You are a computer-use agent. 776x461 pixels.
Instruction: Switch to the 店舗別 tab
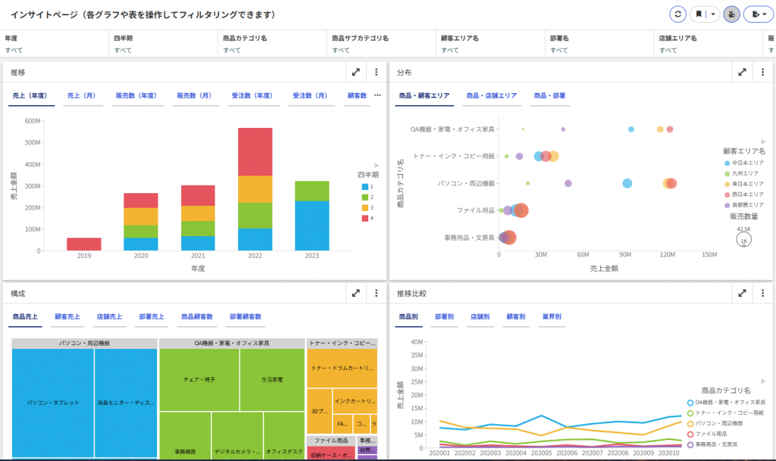(480, 316)
